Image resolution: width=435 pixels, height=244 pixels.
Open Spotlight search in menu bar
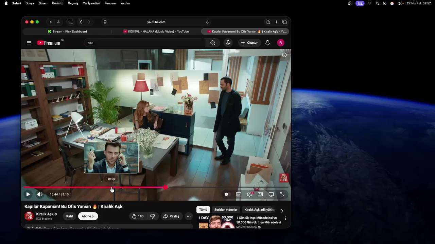(x=377, y=3)
